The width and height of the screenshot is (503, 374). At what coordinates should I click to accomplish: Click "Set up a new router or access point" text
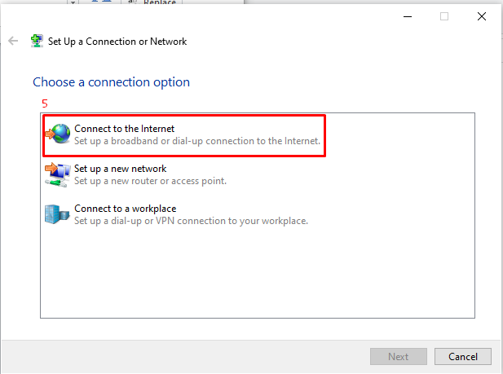point(151,181)
